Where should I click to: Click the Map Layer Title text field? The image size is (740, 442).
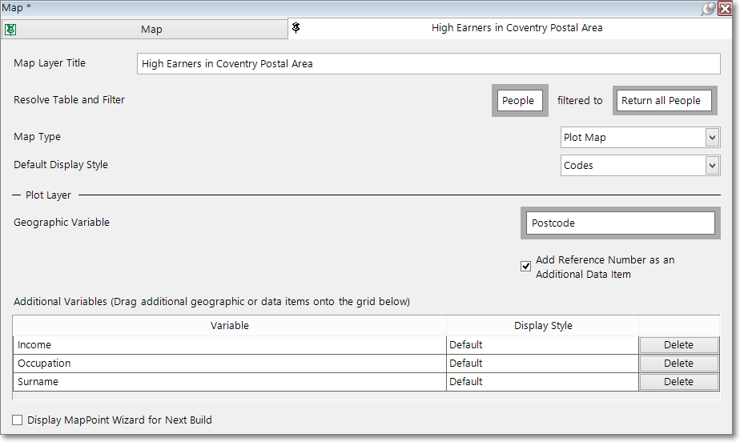429,64
